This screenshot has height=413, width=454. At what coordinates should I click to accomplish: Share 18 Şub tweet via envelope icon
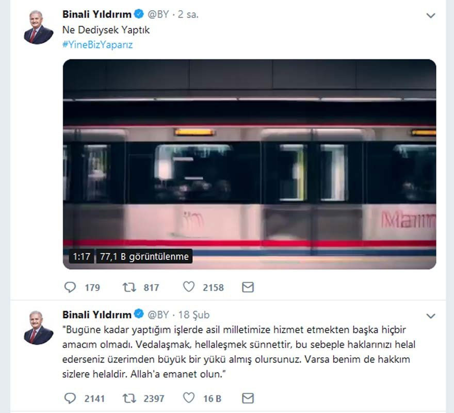pos(248,398)
